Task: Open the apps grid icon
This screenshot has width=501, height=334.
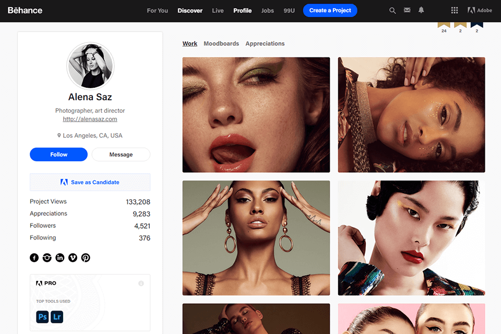Action: (x=454, y=10)
